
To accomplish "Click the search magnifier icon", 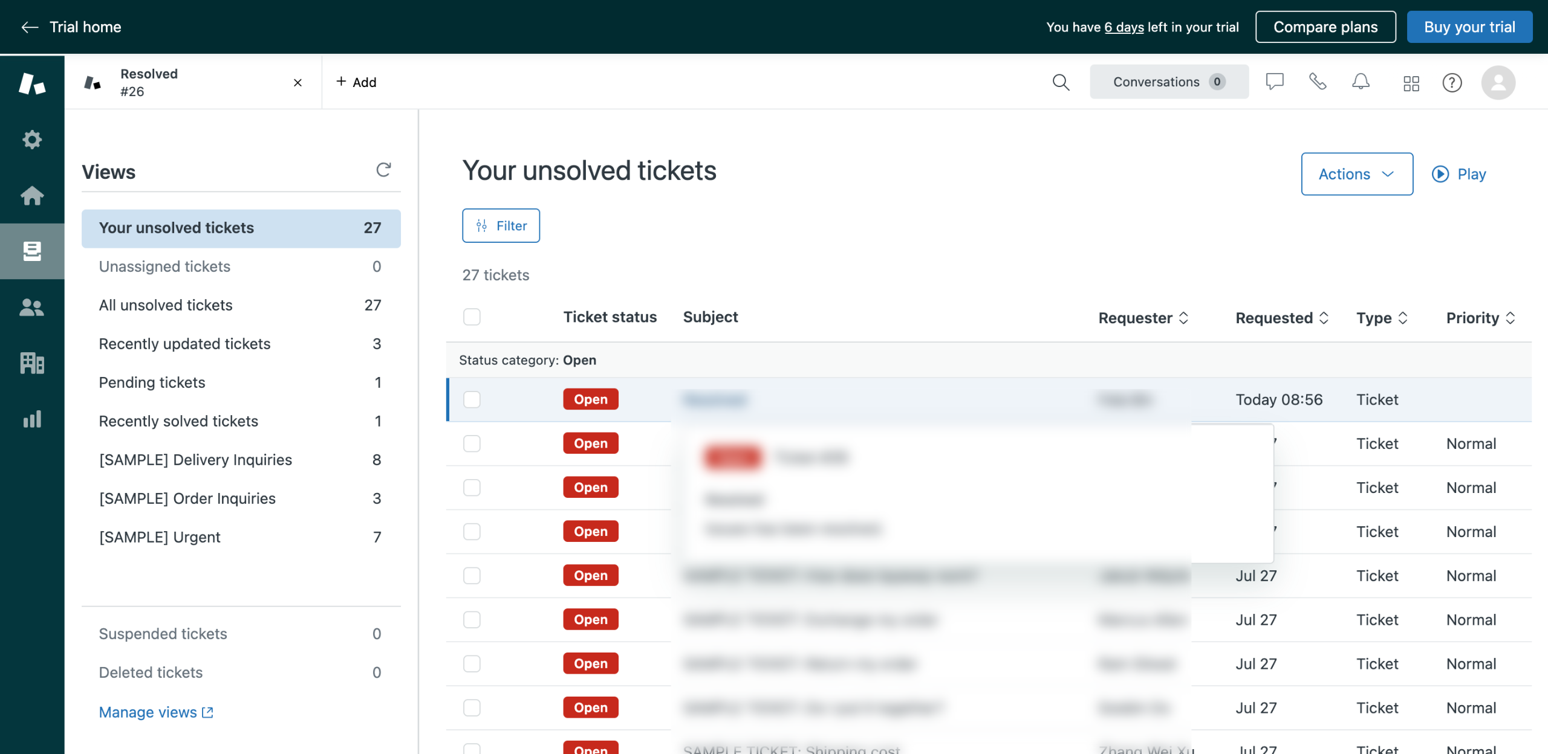I will [1061, 82].
